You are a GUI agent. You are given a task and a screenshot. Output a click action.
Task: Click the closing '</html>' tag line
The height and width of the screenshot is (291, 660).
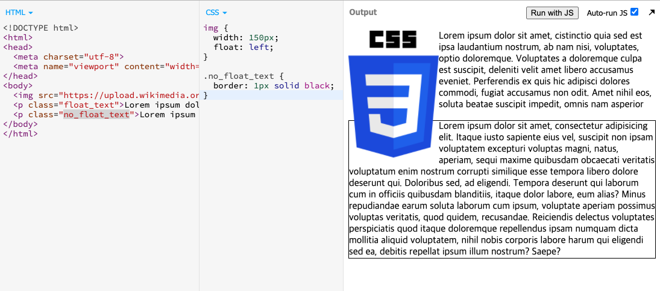(20, 134)
